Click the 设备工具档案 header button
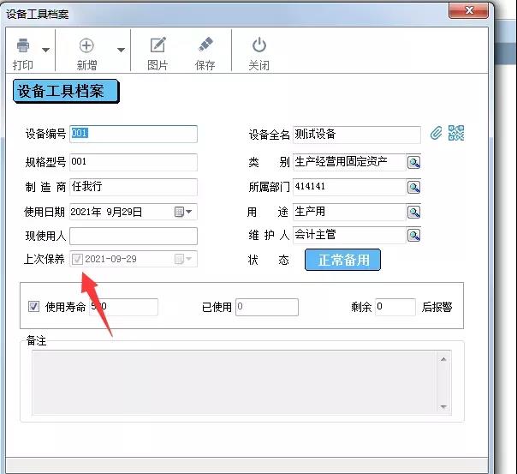This screenshot has height=474, width=517. coord(66,91)
